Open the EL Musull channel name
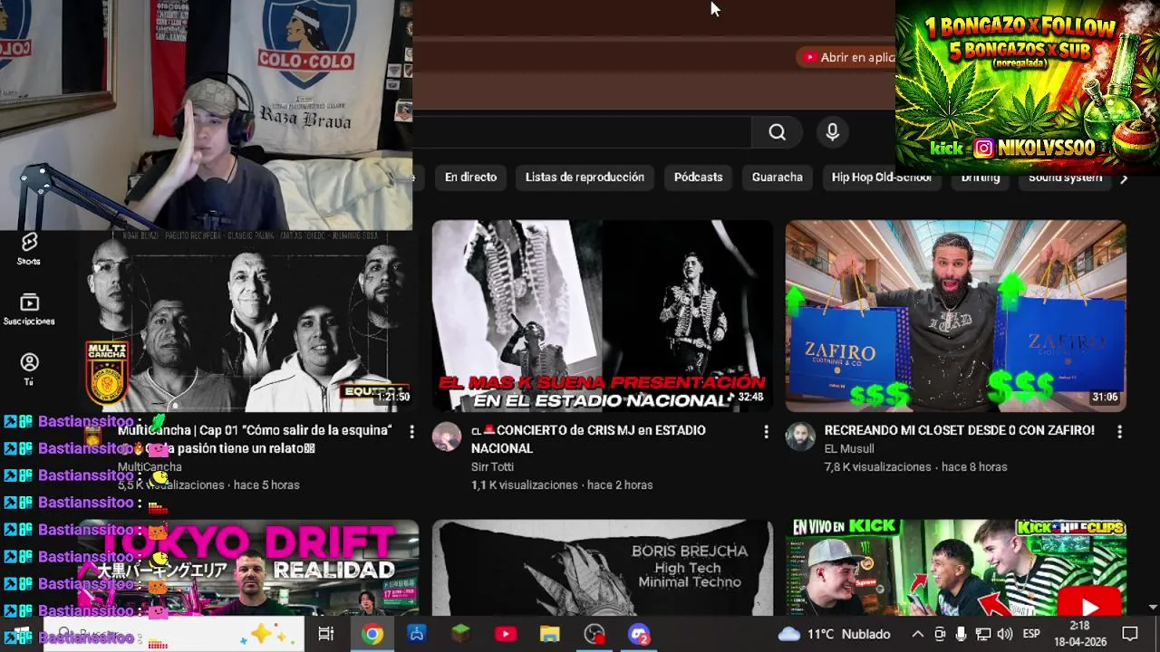Viewport: 1160px width, 652px height. [x=848, y=448]
